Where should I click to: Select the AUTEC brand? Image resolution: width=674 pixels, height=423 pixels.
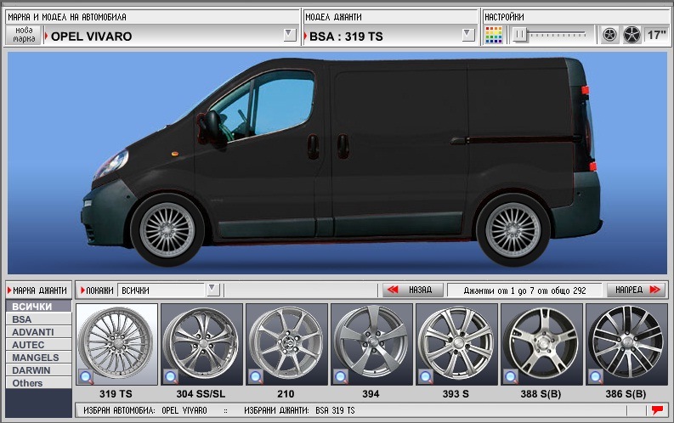(39, 344)
